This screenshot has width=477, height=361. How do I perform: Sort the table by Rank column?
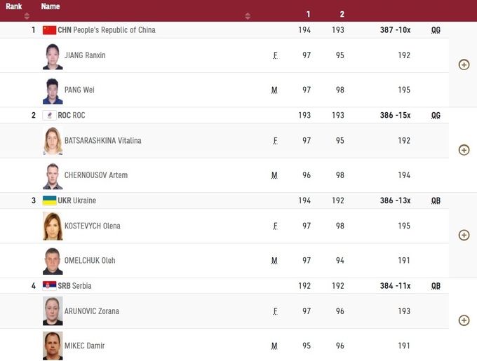pyautogui.click(x=13, y=6)
